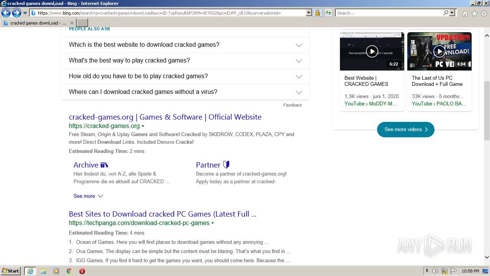Close the cracked games tab
The width and height of the screenshot is (490, 276).
point(72,23)
